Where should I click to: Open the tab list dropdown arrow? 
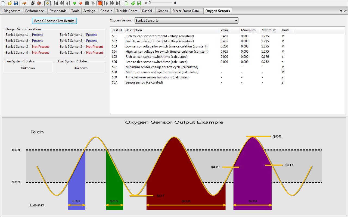341,11
